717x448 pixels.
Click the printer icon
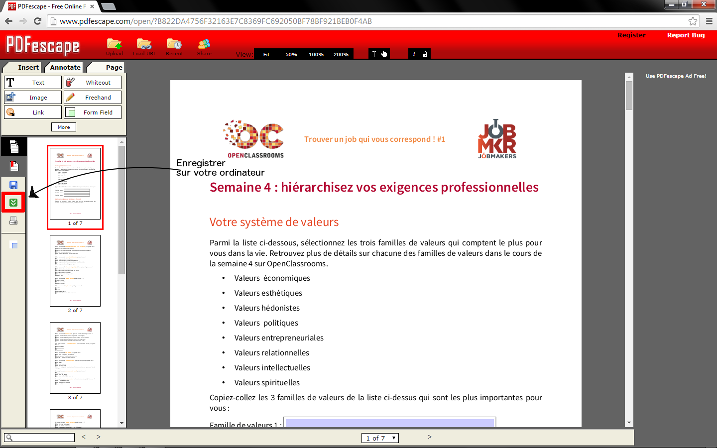(13, 221)
